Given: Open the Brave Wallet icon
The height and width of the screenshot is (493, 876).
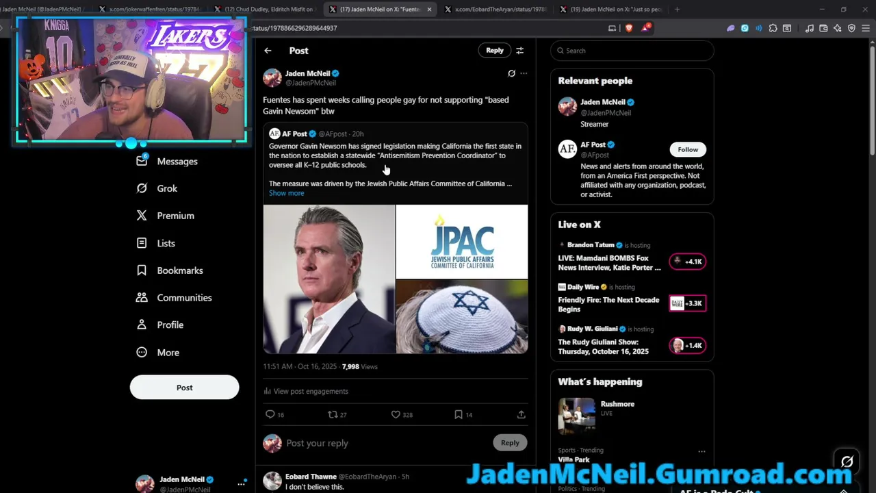Looking at the screenshot, I should (823, 28).
